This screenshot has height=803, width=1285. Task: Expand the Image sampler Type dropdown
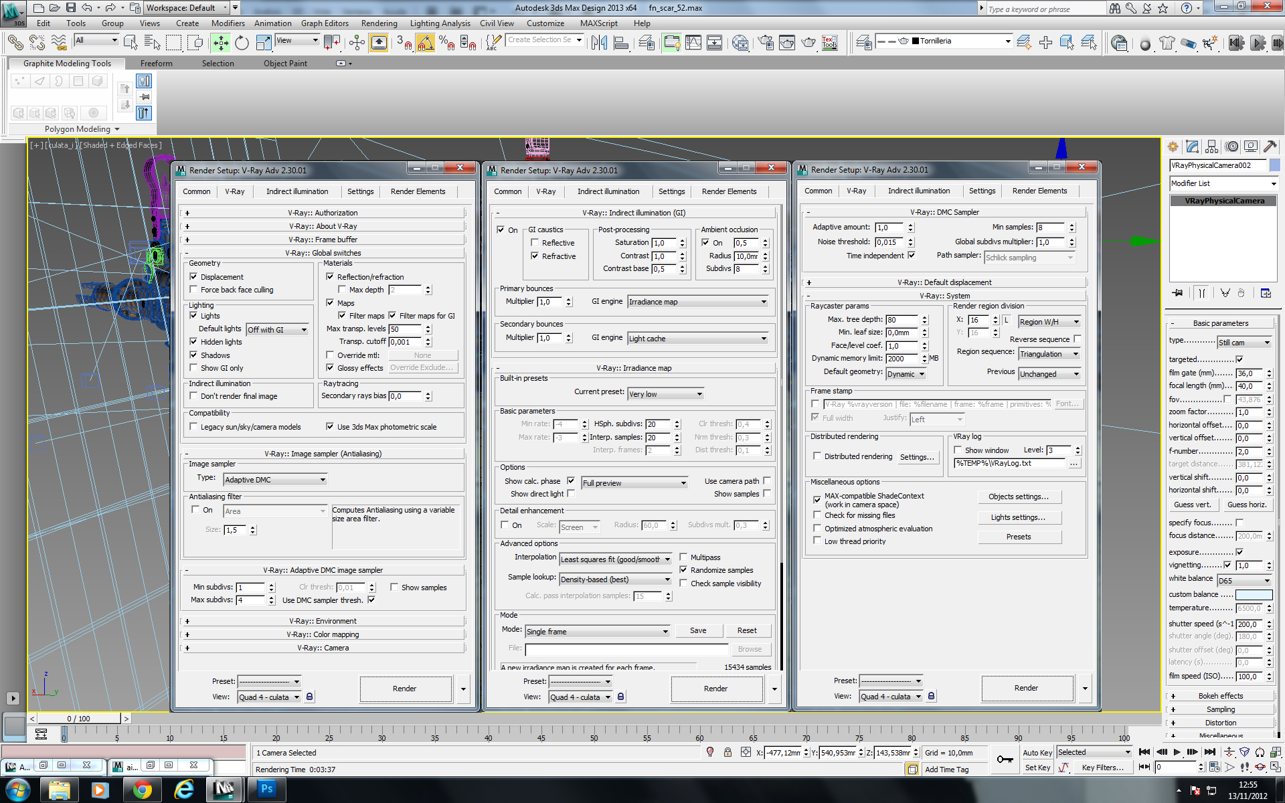pyautogui.click(x=275, y=480)
